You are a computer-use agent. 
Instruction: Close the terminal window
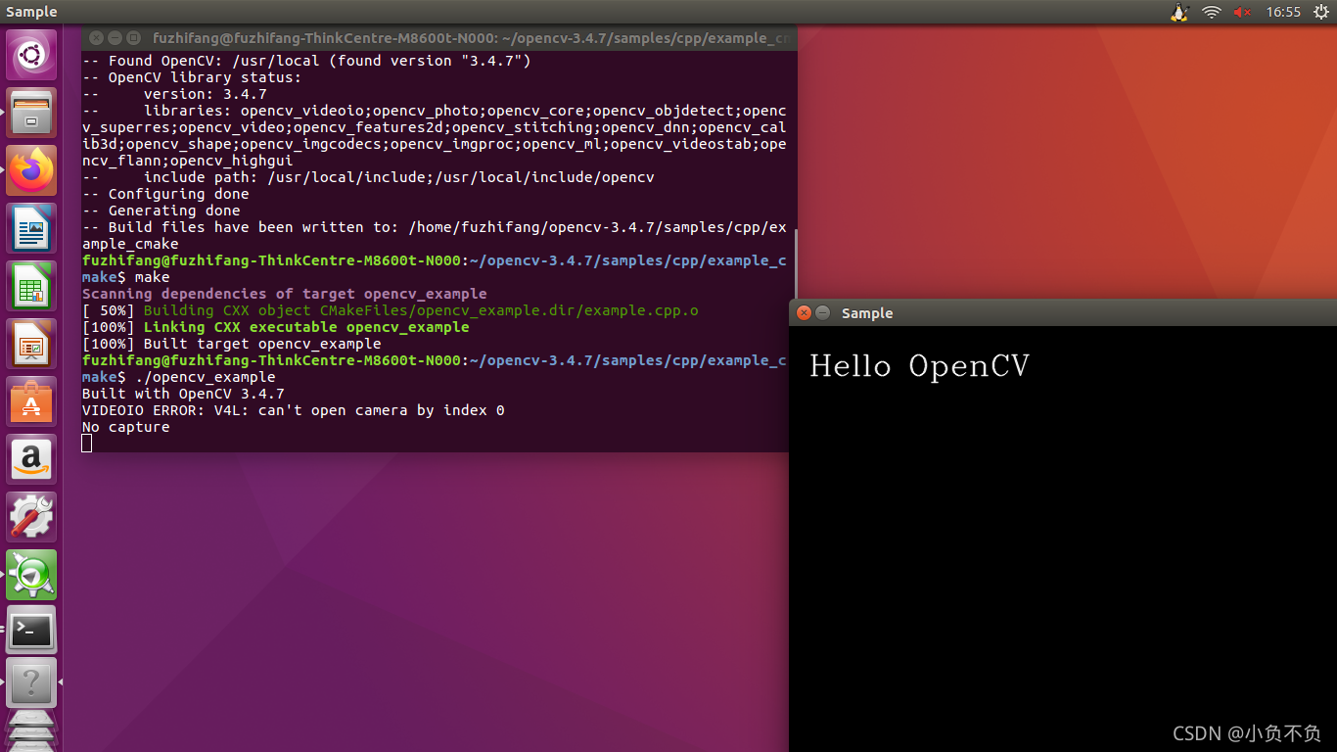(x=96, y=38)
